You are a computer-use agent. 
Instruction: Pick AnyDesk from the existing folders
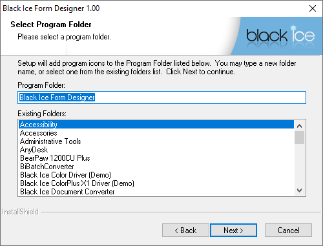tap(156, 150)
